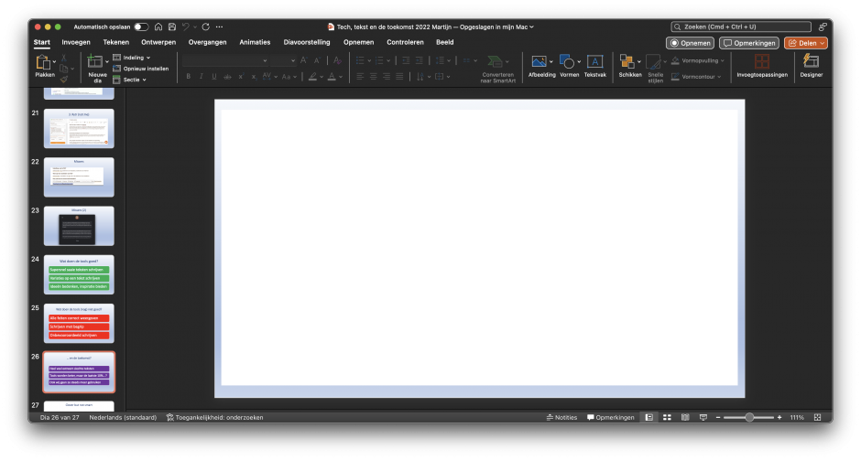Switch to slide sorter grid view
This screenshot has height=460, width=861.
(x=667, y=417)
